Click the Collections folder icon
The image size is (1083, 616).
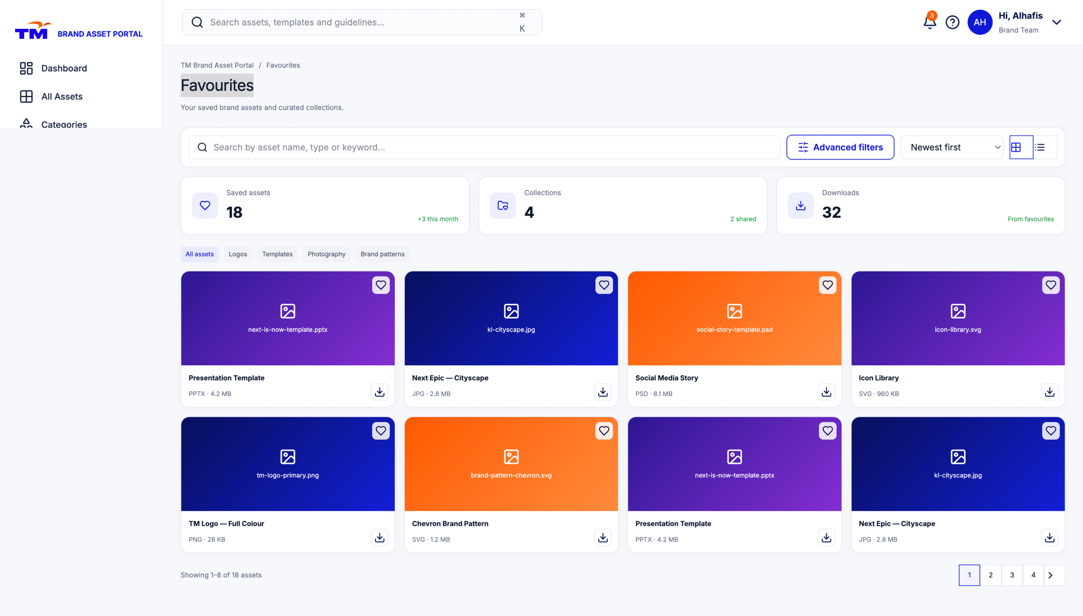tap(502, 205)
